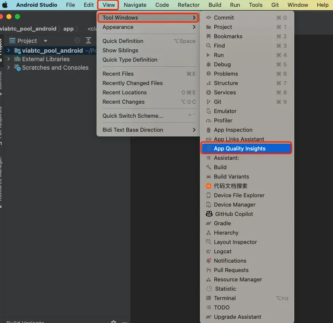This screenshot has width=333, height=323.
Task: Click the Statistic pie chart icon
Action: point(209,289)
